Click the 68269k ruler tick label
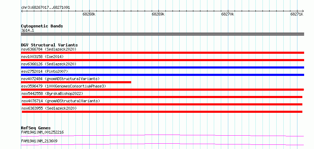The image size is (314, 149). pyautogui.click(x=158, y=14)
